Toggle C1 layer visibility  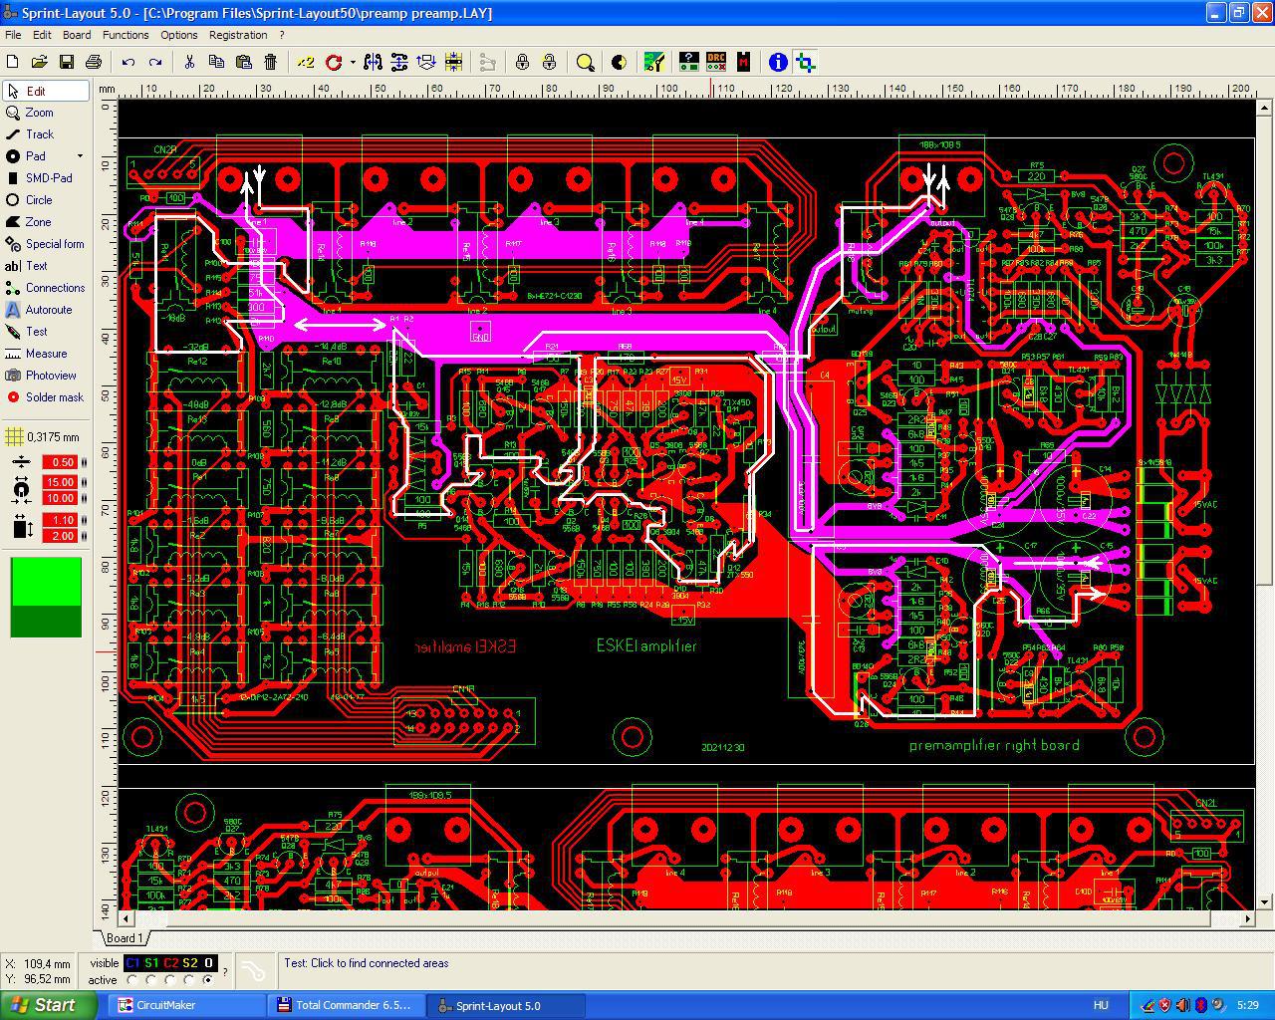click(132, 963)
